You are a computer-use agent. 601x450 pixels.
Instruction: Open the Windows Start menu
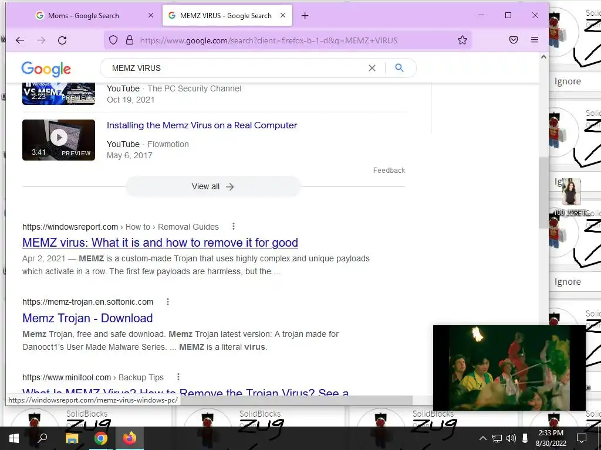point(14,438)
